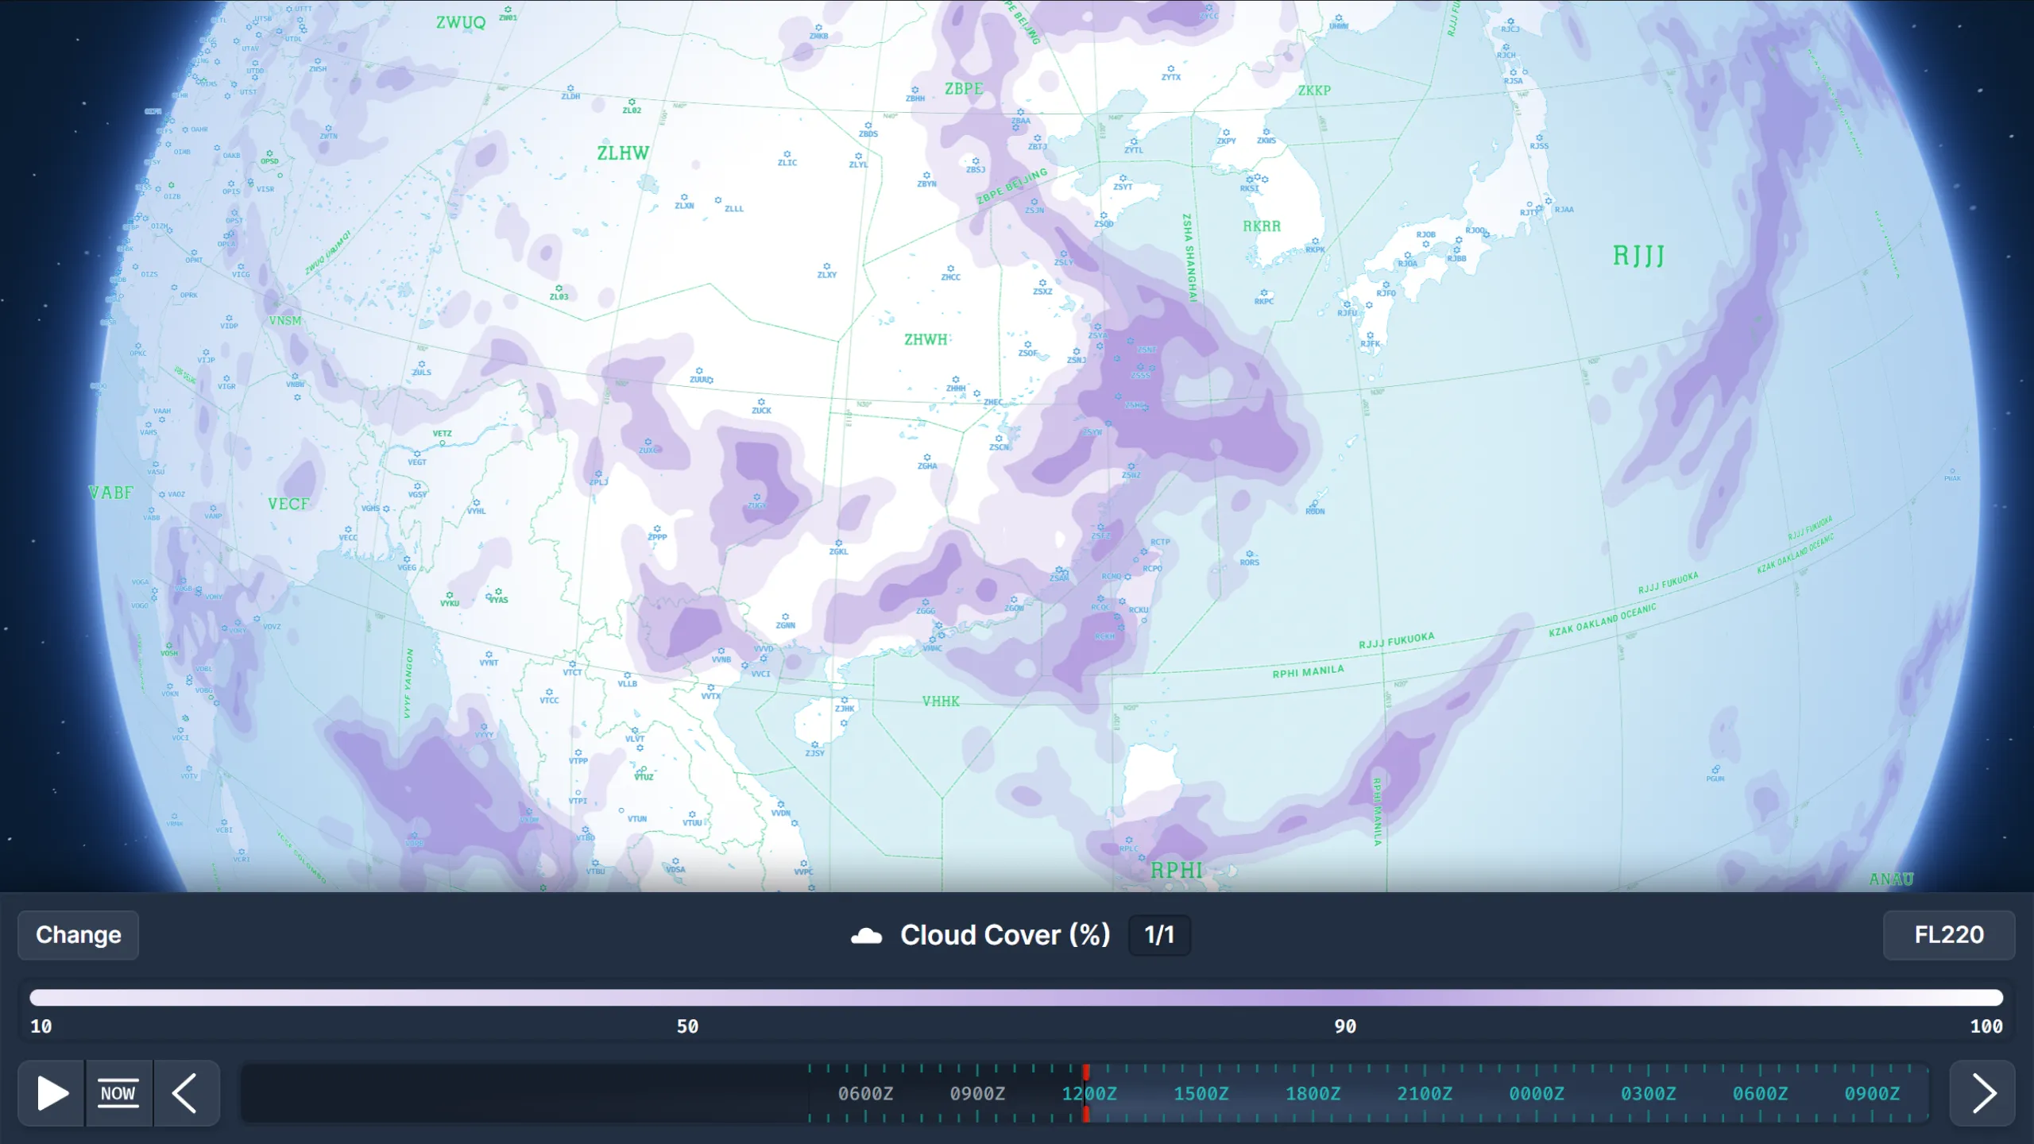2034x1144 pixels.
Task: Open the FL220 flight level selector
Action: [1949, 935]
